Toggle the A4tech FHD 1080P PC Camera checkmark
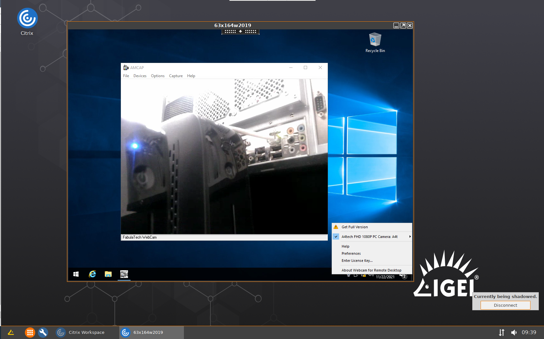This screenshot has height=339, width=544. click(x=336, y=237)
